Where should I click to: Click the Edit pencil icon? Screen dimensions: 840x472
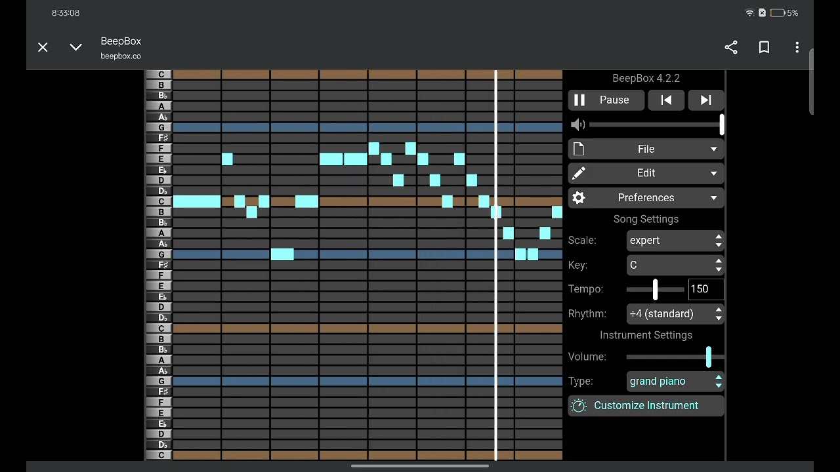click(x=578, y=173)
